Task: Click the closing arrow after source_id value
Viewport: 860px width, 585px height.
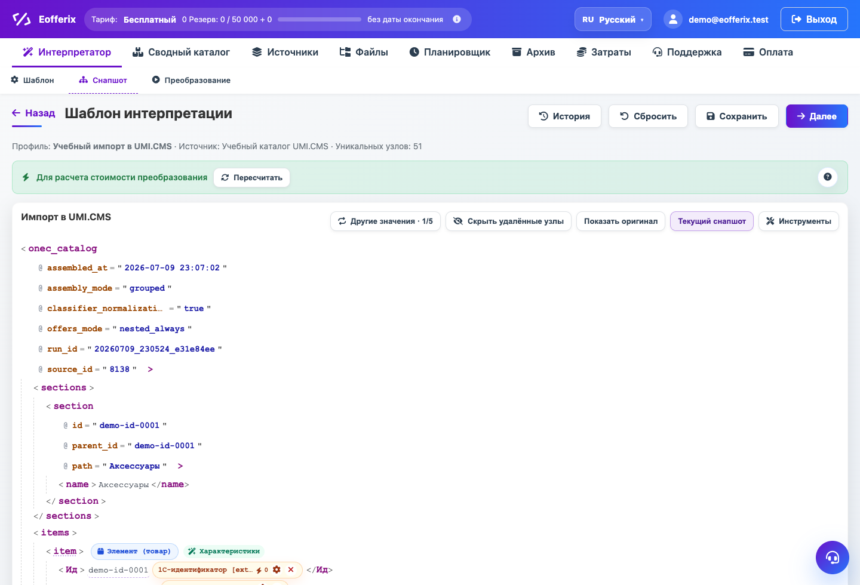Action: click(x=150, y=370)
